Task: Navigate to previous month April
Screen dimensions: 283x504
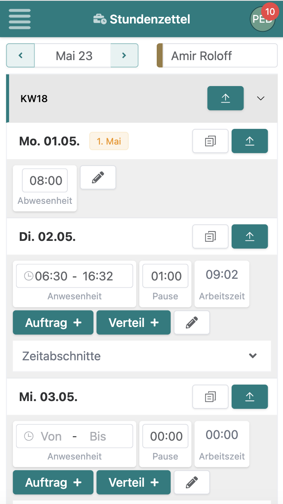Action: coord(20,55)
